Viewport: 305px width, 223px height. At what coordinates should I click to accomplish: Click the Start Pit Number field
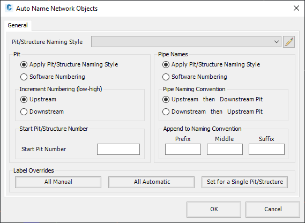118,149
